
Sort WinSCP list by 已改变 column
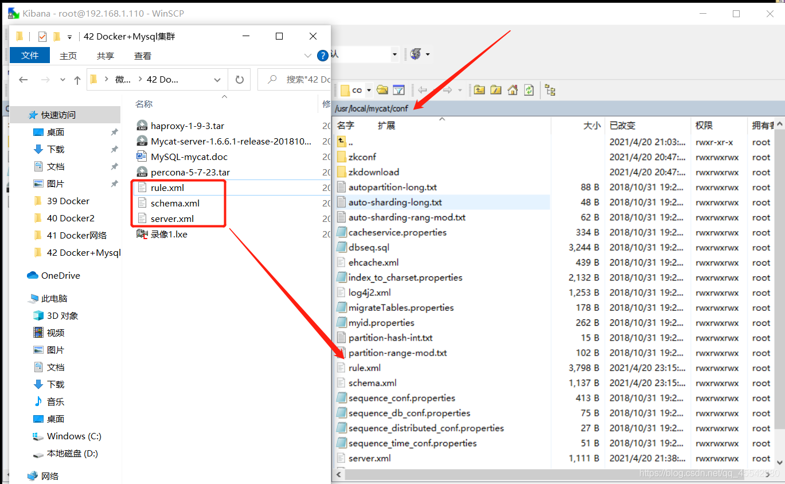pos(623,126)
